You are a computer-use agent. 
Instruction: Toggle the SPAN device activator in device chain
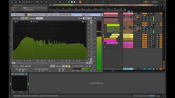click(12, 74)
